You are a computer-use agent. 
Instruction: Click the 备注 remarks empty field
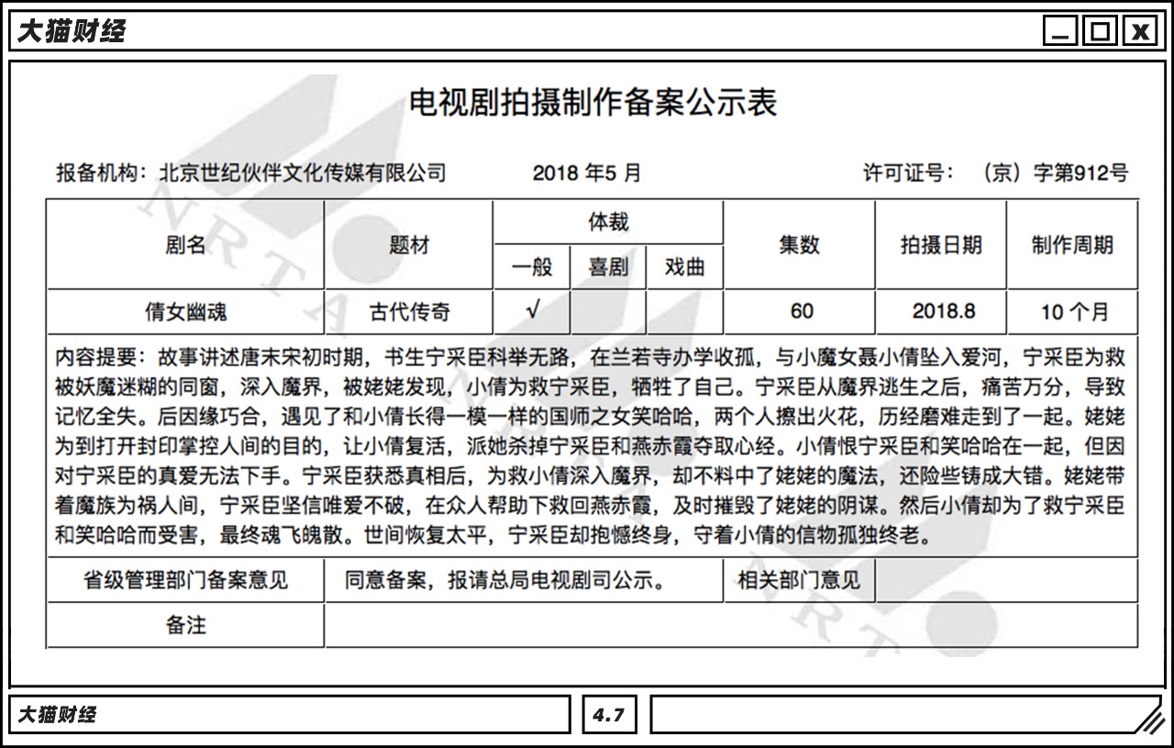pyautogui.click(x=731, y=625)
